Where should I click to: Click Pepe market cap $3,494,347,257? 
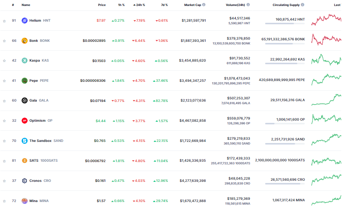[x=192, y=81]
